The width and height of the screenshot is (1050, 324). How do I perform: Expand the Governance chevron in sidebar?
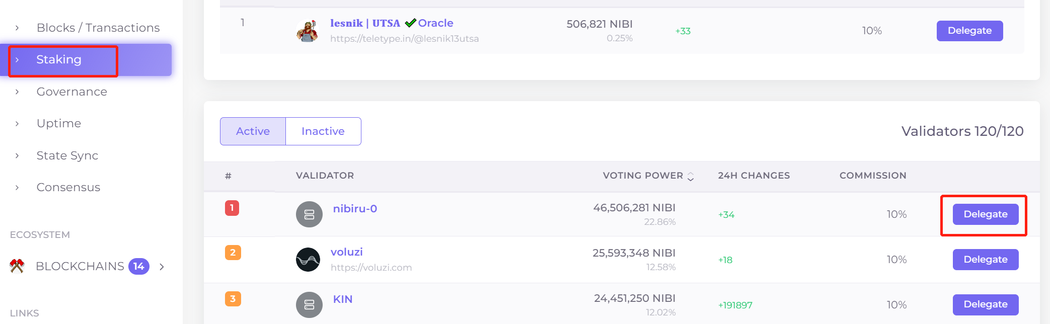point(17,92)
